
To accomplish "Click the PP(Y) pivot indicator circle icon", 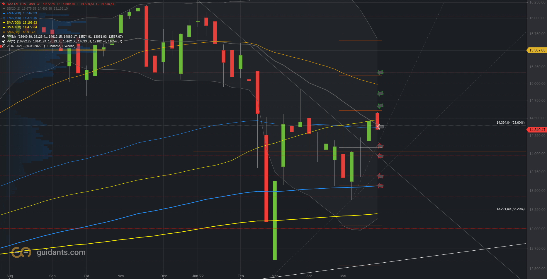I will pos(4,41).
